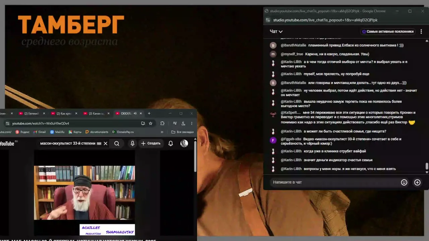Open the emoji picker in chat input
The width and height of the screenshot is (429, 241).
[x=404, y=182]
